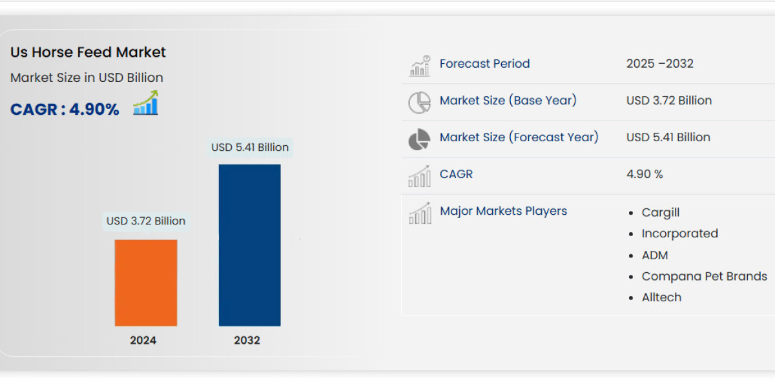The image size is (775, 387).
Task: Click the Market Size (Base Year) pie icon
Action: 419,102
